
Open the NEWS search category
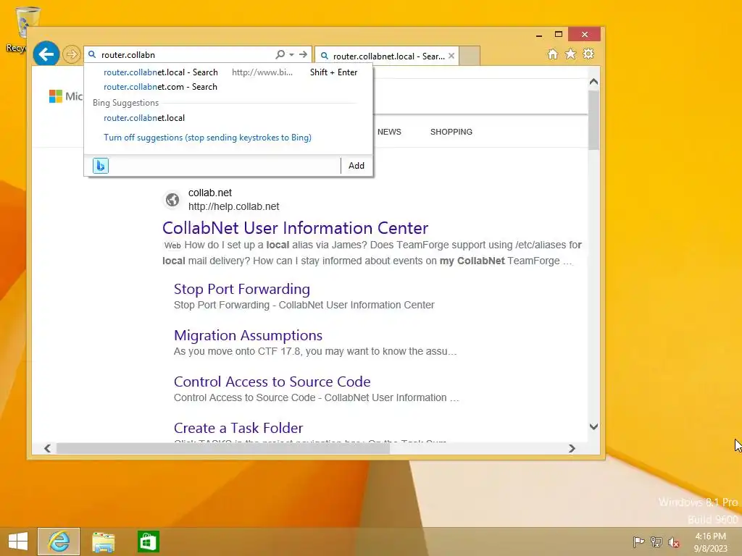point(389,132)
